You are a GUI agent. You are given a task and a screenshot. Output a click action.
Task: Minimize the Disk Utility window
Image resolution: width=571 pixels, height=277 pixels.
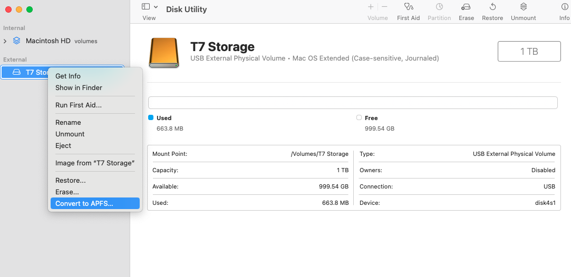pos(19,9)
